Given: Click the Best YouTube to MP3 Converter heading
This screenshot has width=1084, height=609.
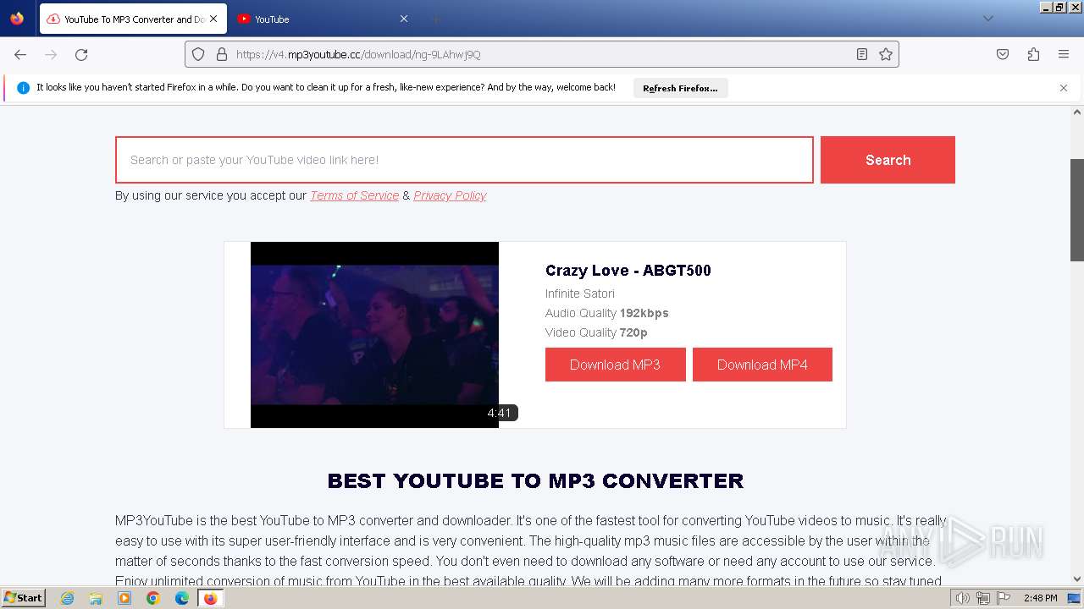Looking at the screenshot, I should click(535, 480).
